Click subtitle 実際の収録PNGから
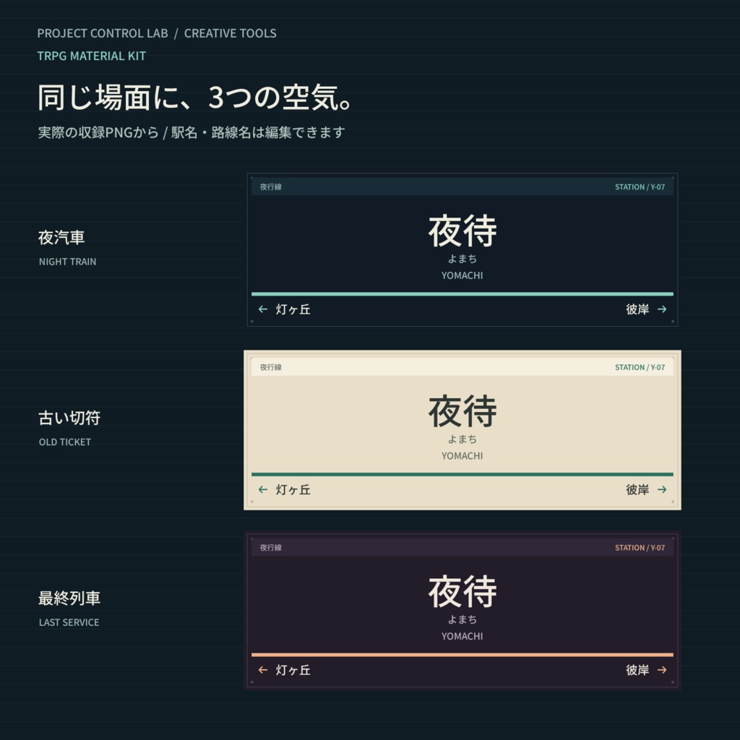The height and width of the screenshot is (740, 740). point(98,133)
